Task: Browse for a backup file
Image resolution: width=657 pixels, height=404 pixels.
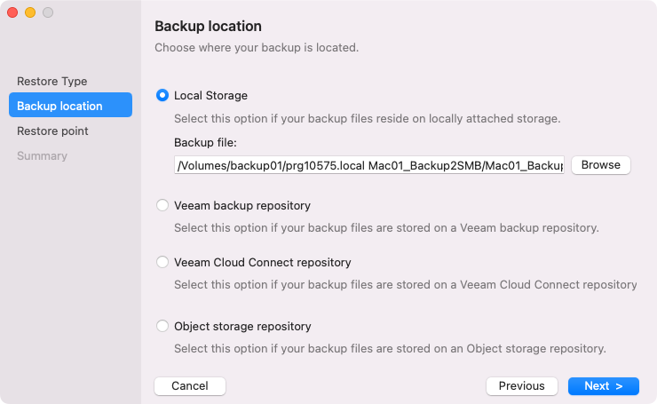Action: [x=600, y=165]
